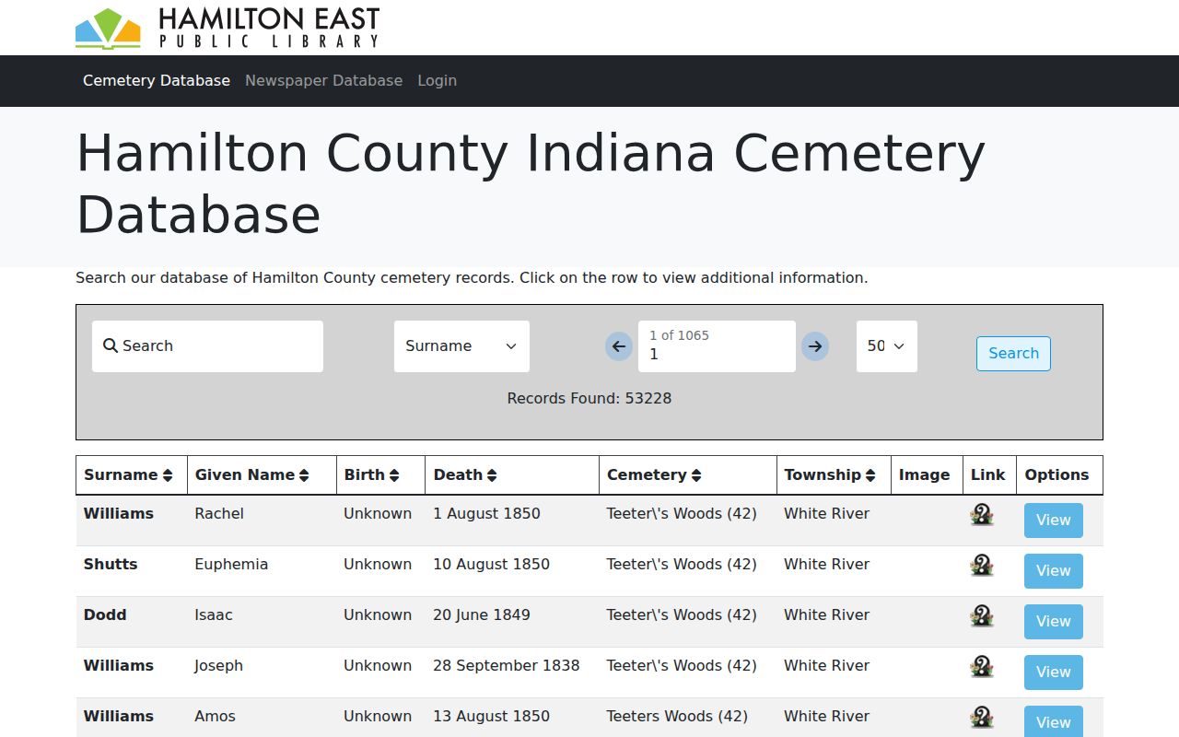Click the given name Rachel

pyautogui.click(x=219, y=514)
